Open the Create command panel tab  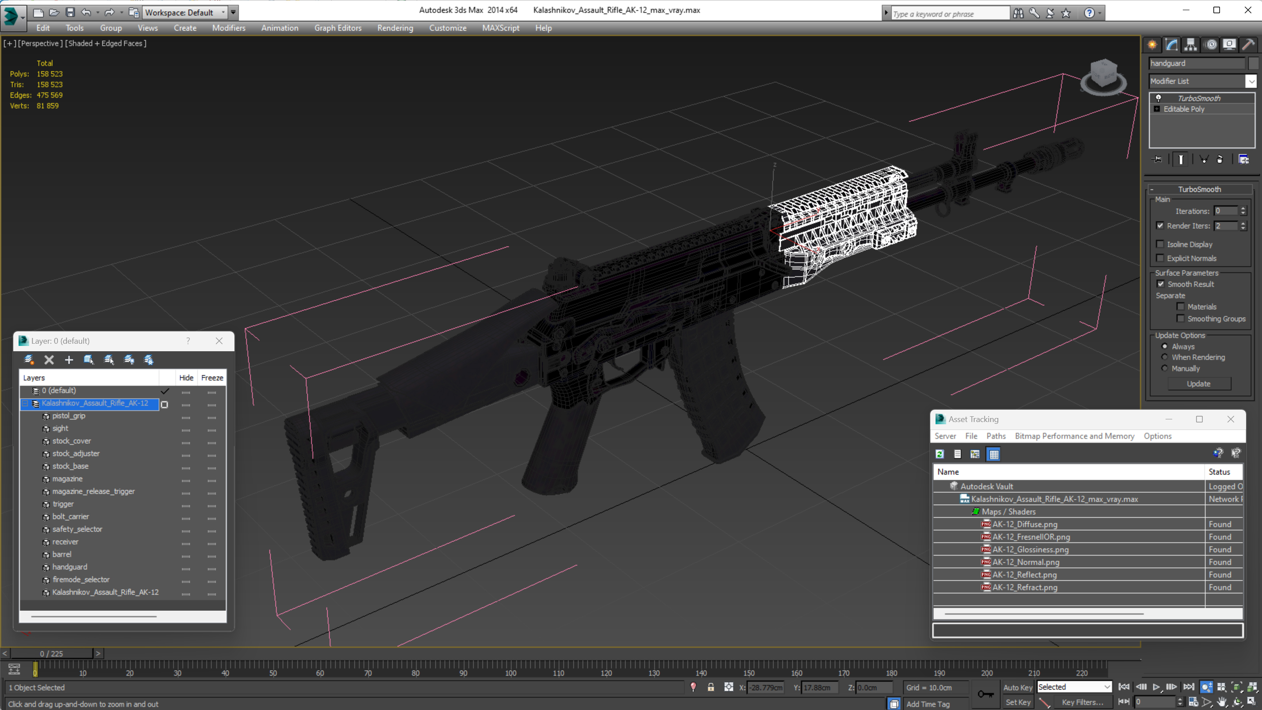[1152, 45]
